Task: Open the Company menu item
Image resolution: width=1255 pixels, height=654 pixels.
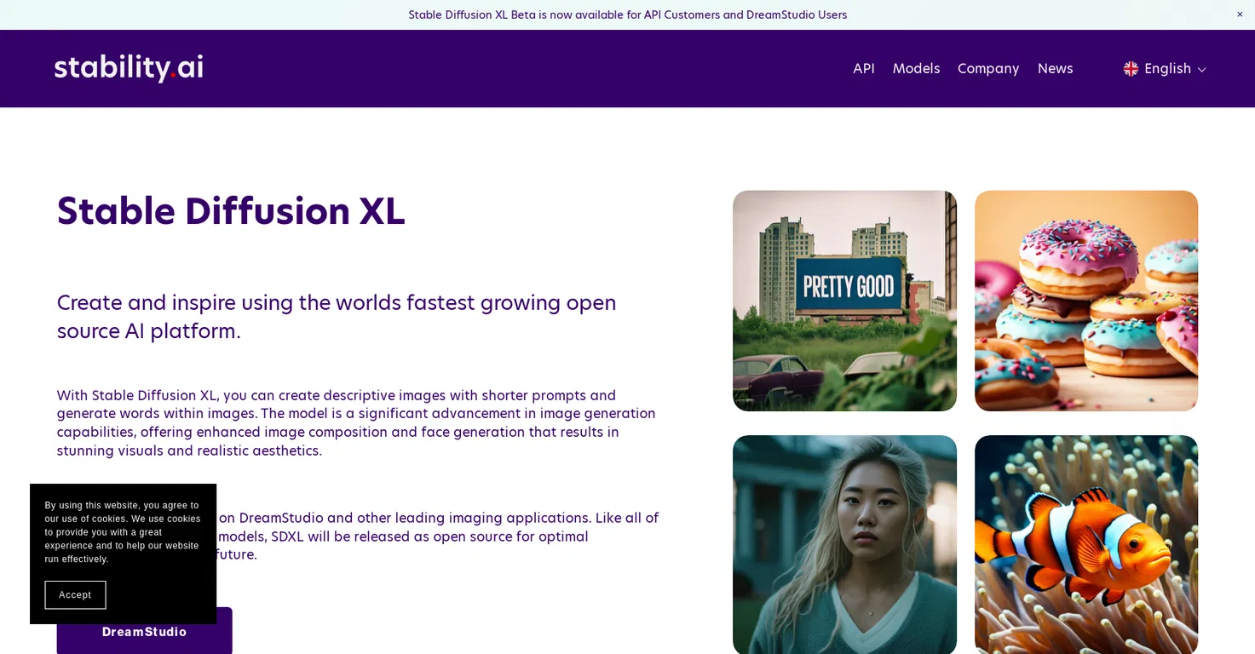Action: (x=988, y=69)
